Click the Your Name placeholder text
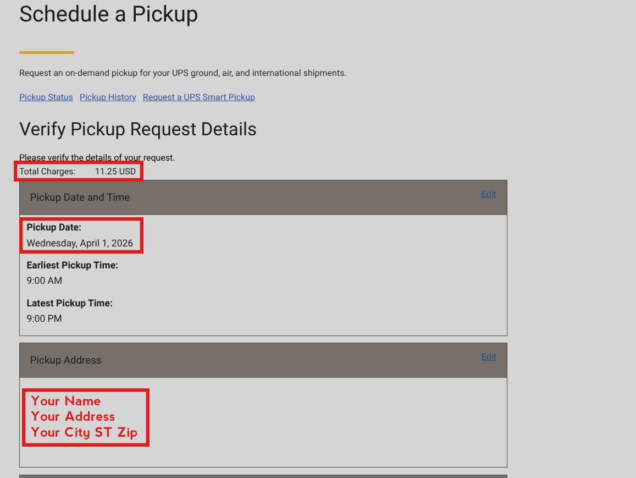 [66, 401]
